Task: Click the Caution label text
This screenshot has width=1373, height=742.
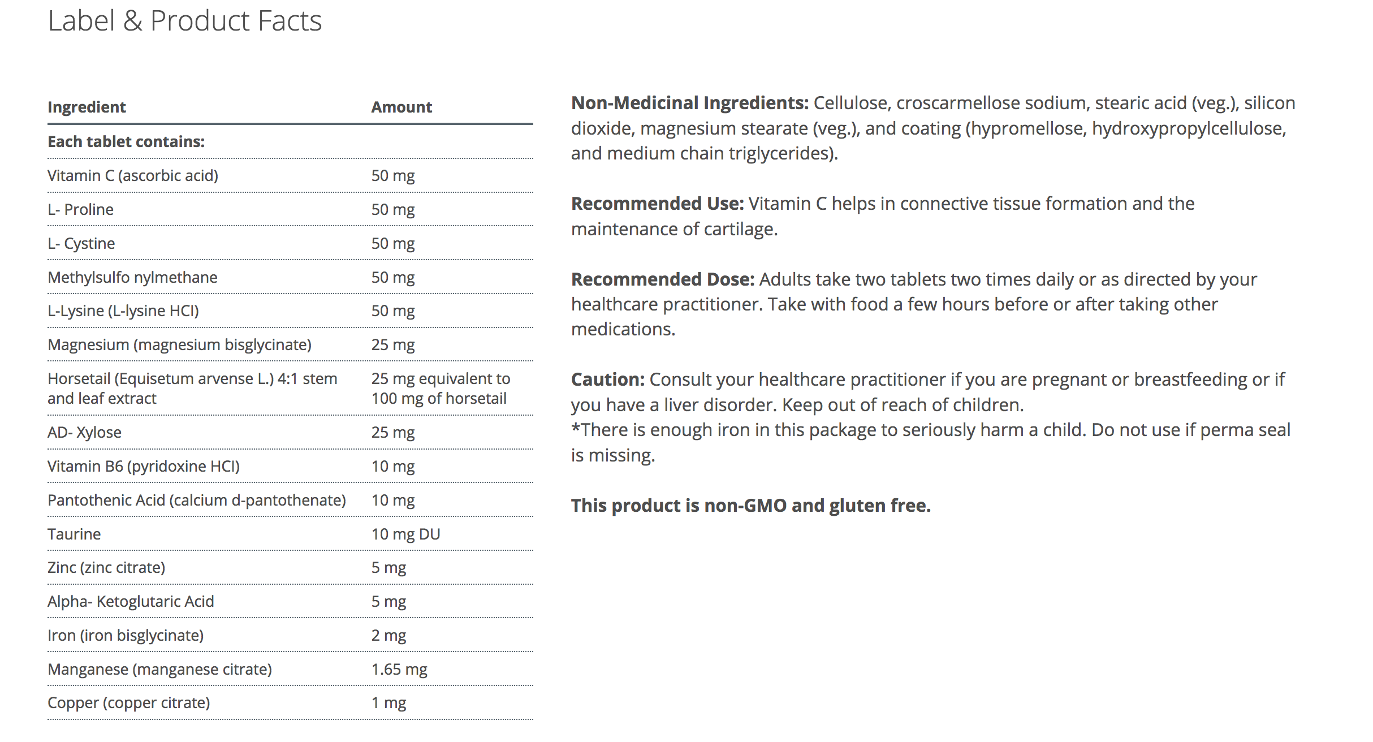Action: (607, 379)
